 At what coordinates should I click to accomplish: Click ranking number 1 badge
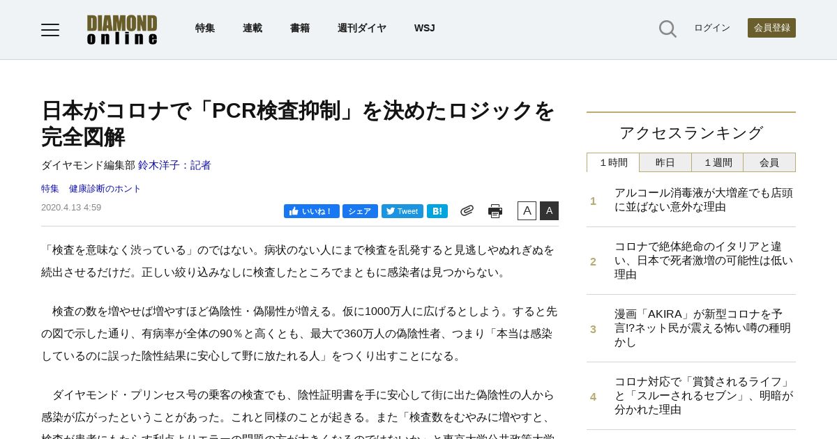point(593,201)
